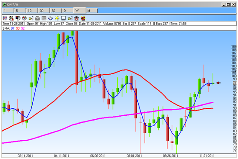This screenshot has width=238, height=159.
Task: Click the magenta SMA value 92
Action: pyautogui.click(x=23, y=28)
